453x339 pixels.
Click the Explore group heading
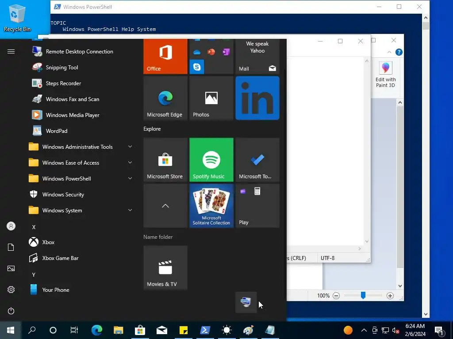[x=152, y=129]
